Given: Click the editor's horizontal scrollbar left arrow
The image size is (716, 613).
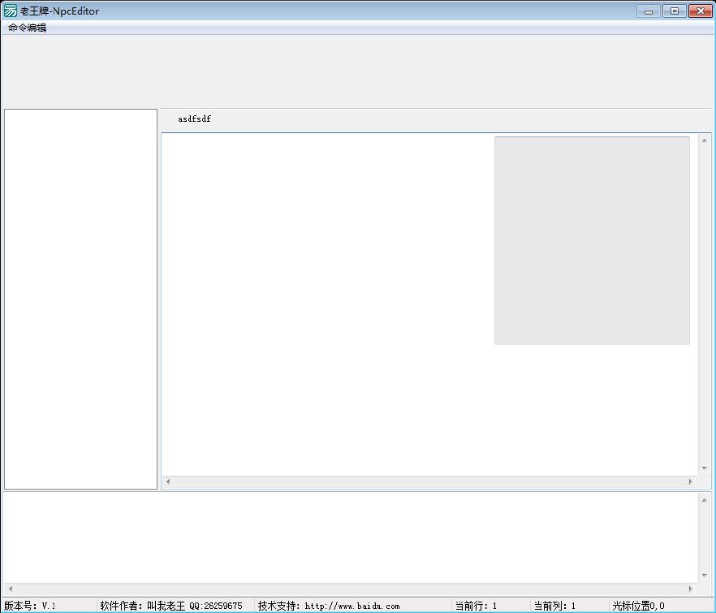Looking at the screenshot, I should (168, 481).
